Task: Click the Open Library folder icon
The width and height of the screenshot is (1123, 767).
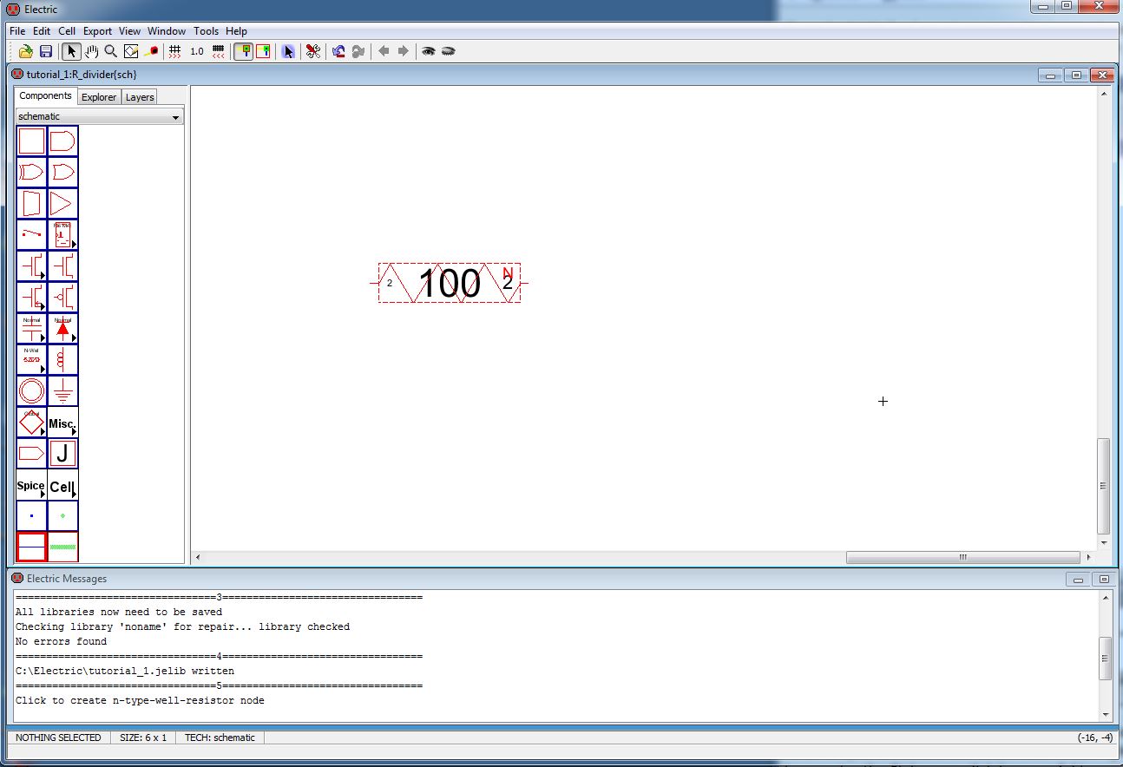Action: [x=26, y=51]
